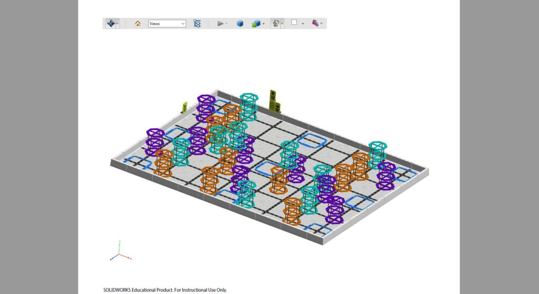Click the Extra Lighting lamp icon

click(276, 23)
